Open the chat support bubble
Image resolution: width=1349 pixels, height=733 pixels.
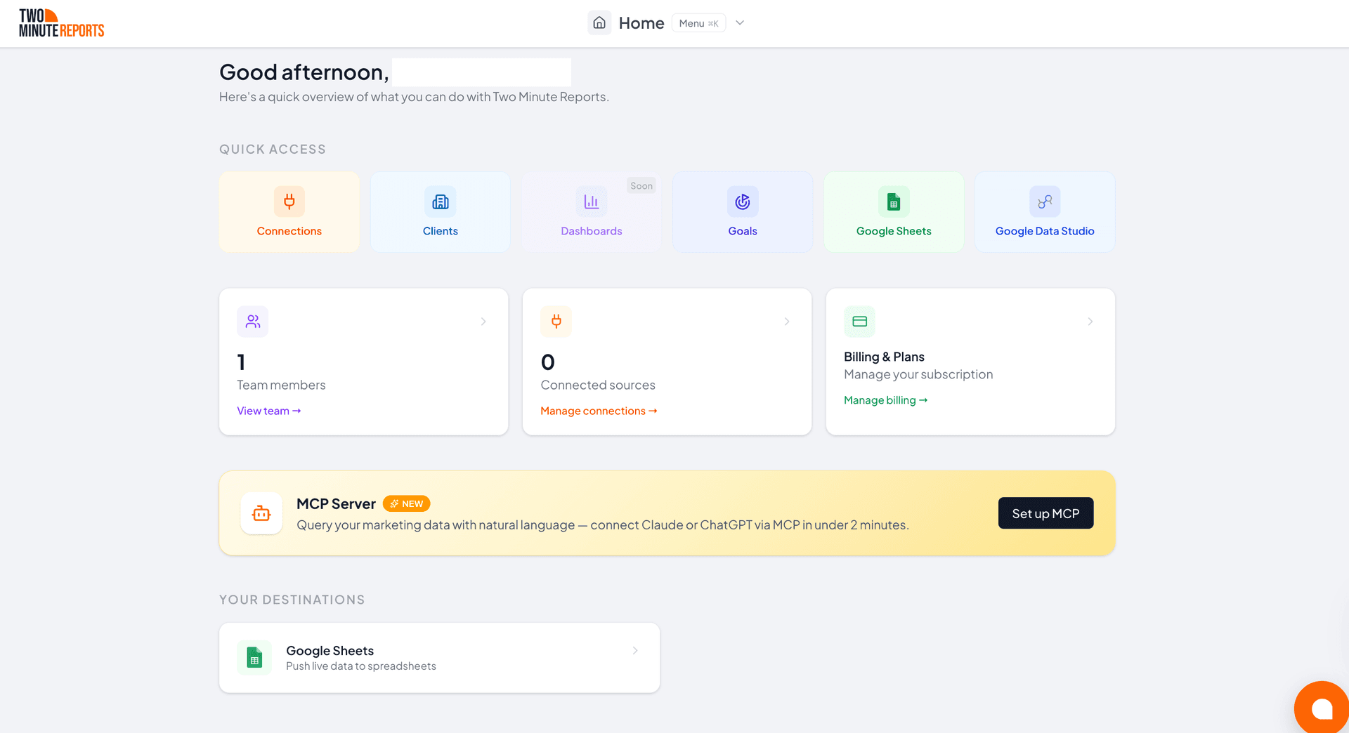[x=1322, y=708]
